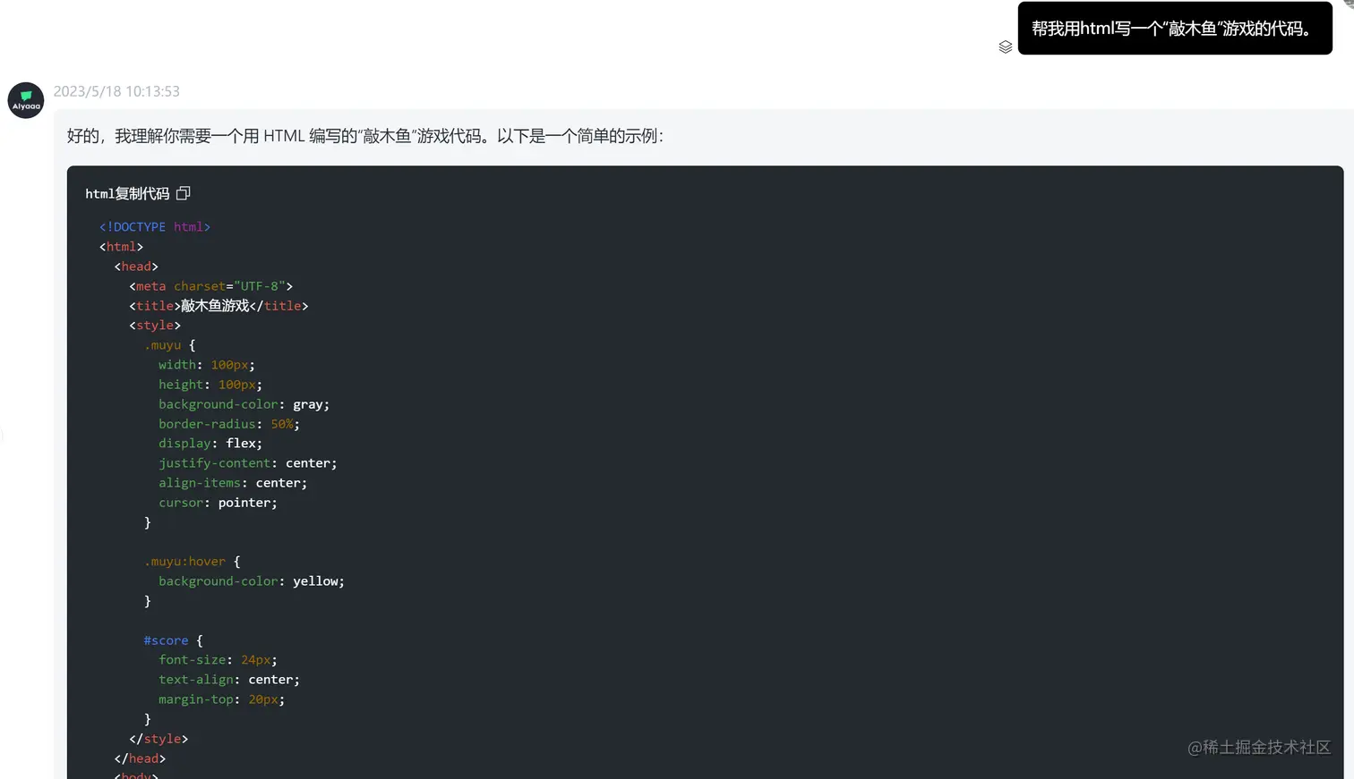Click the opening '<head>' tag line
Viewport: 1354px width, 779px height.
click(x=136, y=267)
